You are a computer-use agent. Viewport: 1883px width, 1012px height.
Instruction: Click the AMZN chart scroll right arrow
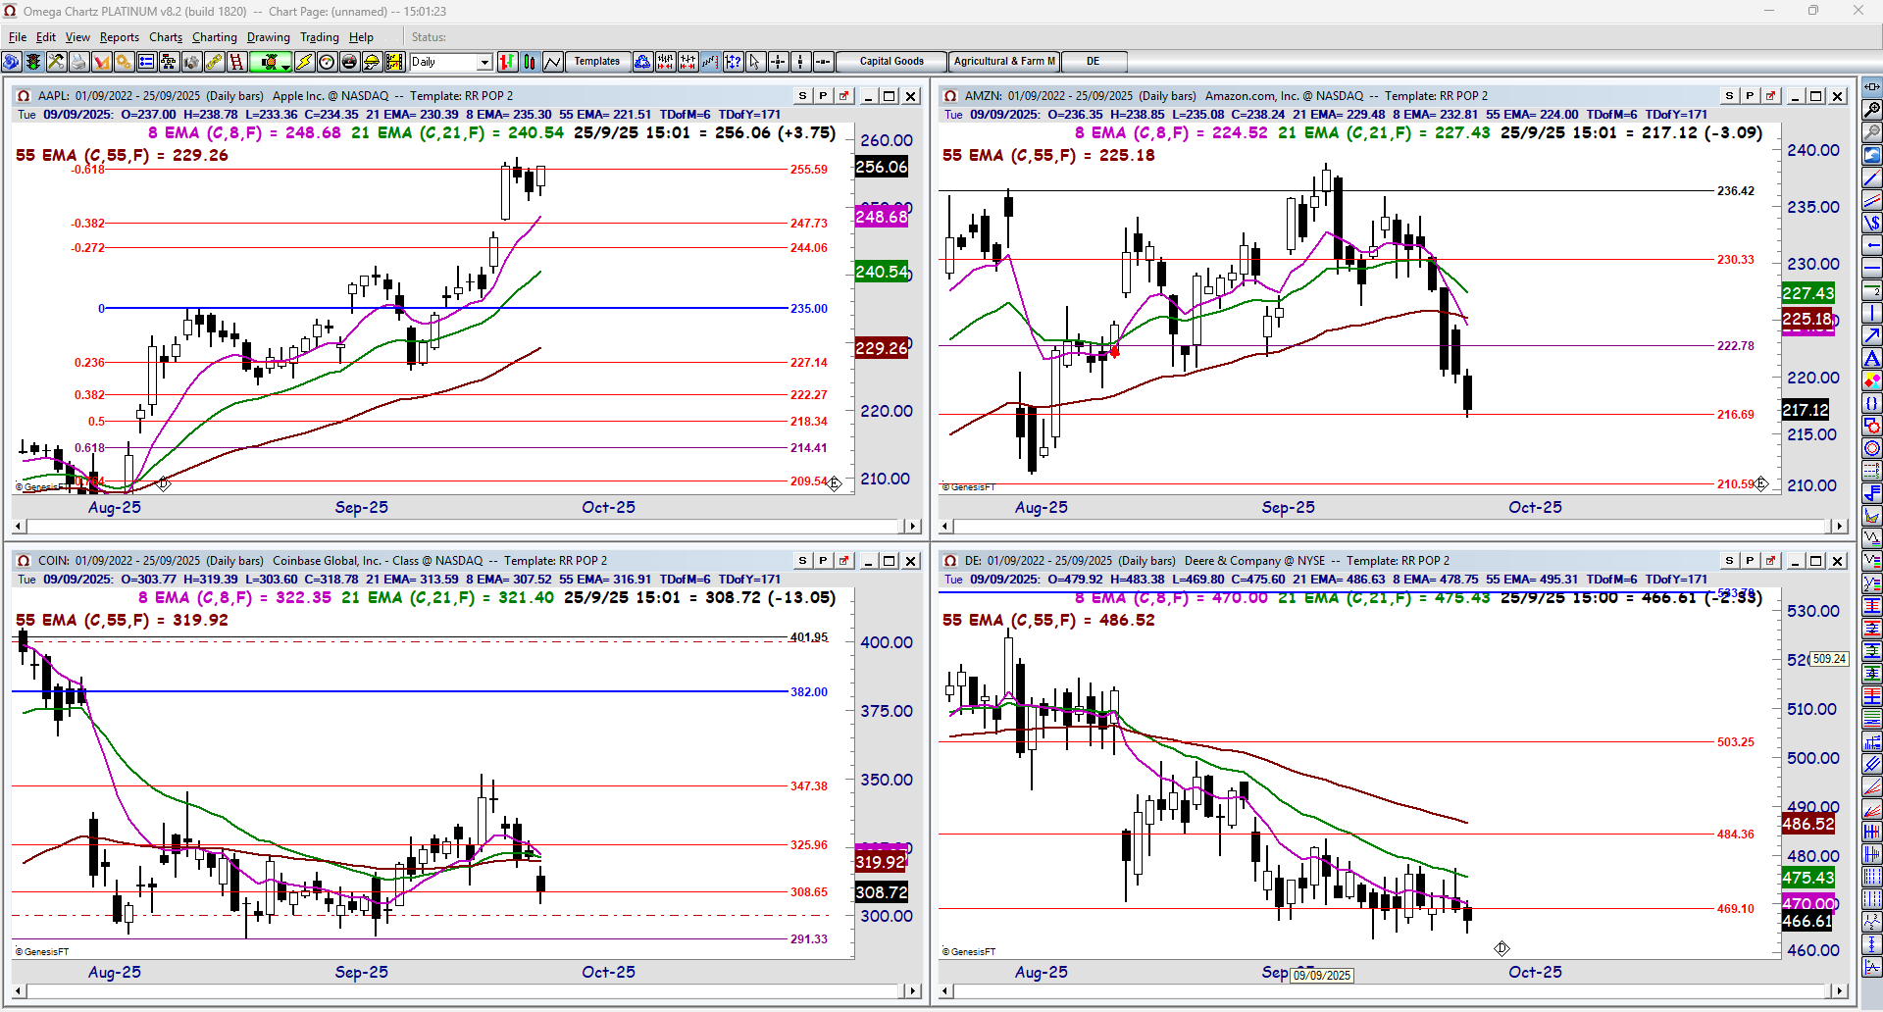coord(1840,527)
